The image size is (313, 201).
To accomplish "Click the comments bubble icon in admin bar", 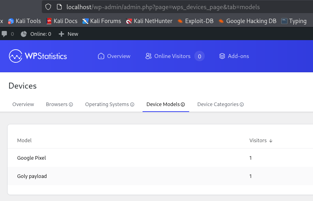I will coord(4,34).
